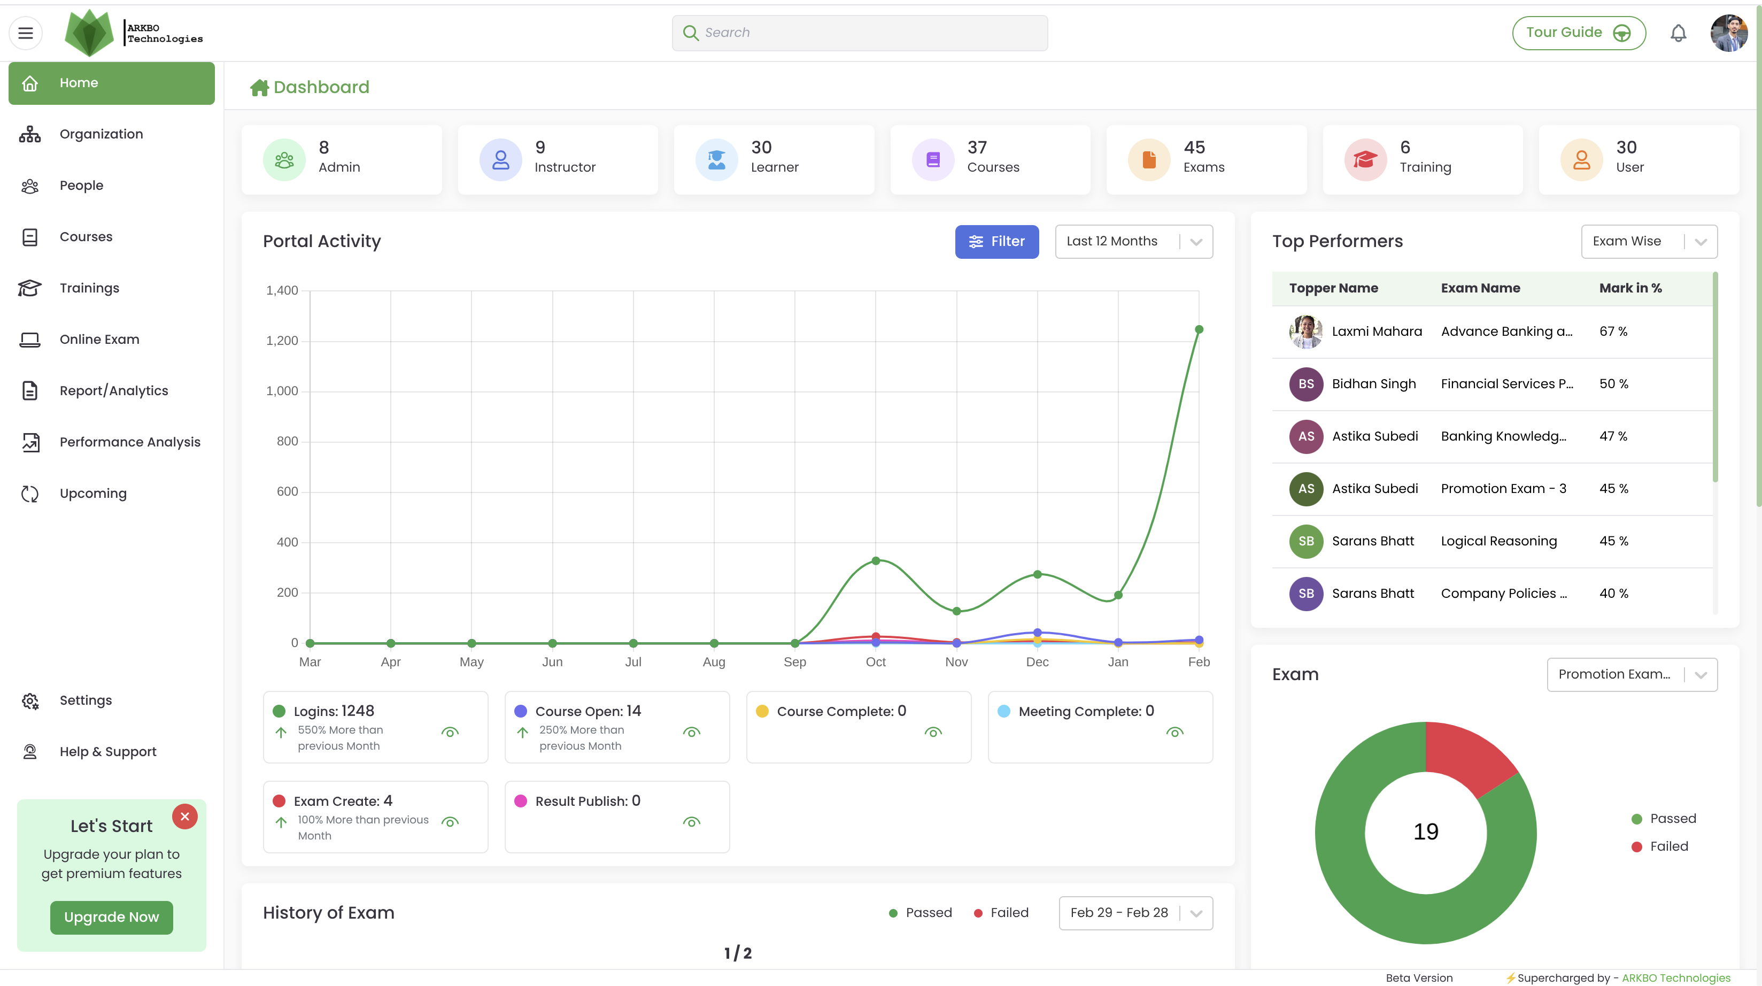Open the Last 12 Months dropdown
The height and width of the screenshot is (986, 1762).
tap(1133, 242)
